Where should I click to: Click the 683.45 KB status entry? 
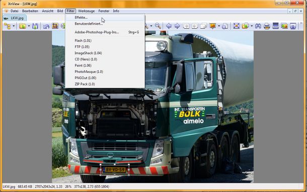[x=25, y=186]
